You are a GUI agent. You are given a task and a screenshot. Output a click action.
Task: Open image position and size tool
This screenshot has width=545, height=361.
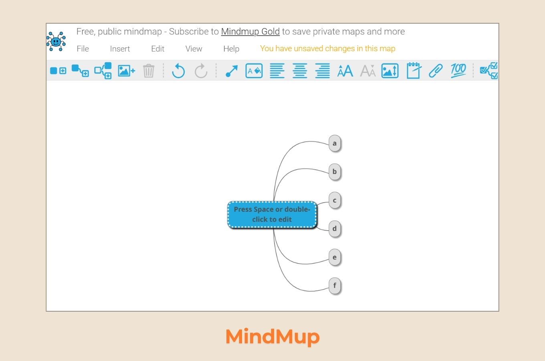(390, 71)
